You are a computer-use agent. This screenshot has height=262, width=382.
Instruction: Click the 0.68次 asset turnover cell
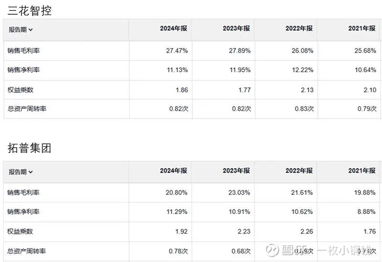(x=241, y=251)
